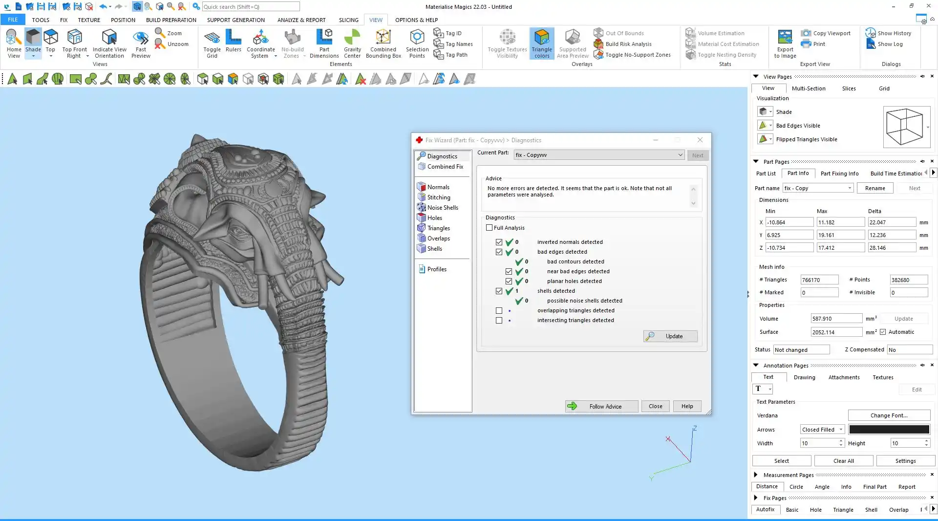Viewport: 938px width, 521px height.
Task: Uncheck the inverted normals detected checkbox
Action: pos(499,242)
